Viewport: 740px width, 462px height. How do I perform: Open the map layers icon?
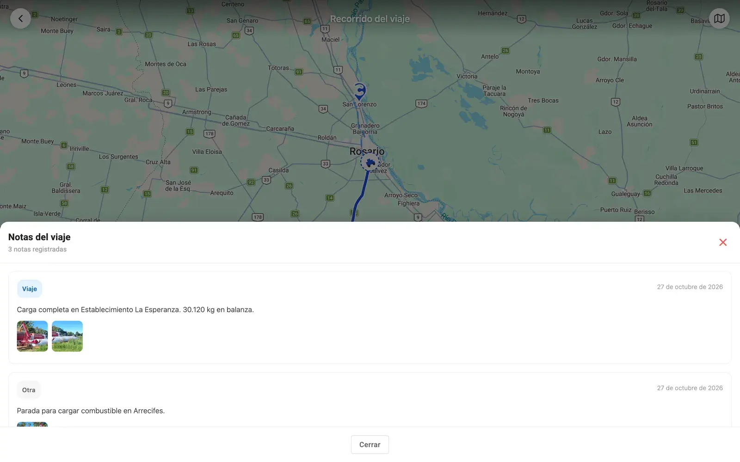719,18
